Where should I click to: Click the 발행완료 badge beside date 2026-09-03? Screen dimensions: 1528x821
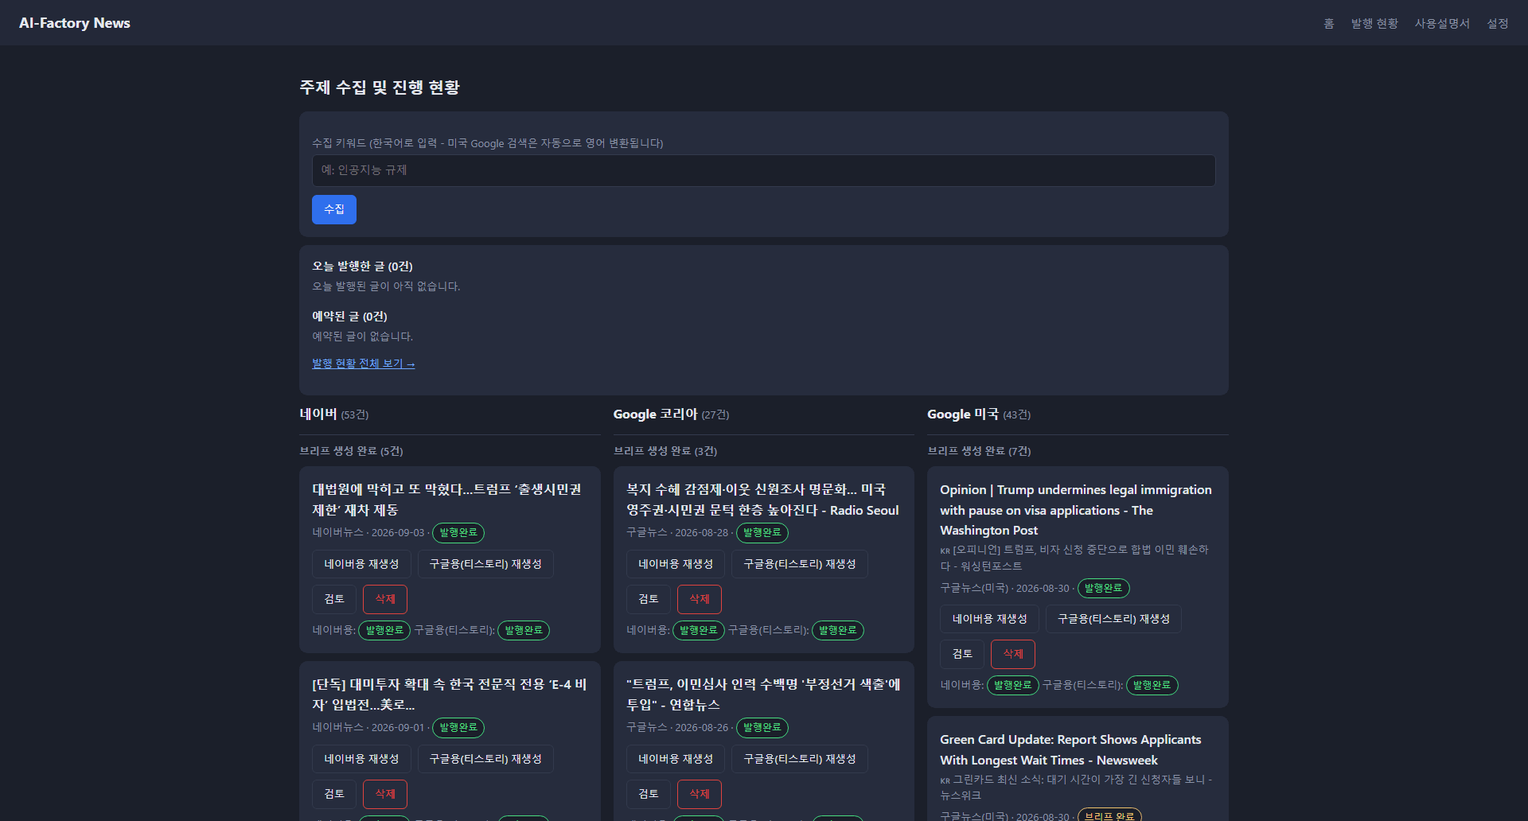(x=458, y=533)
